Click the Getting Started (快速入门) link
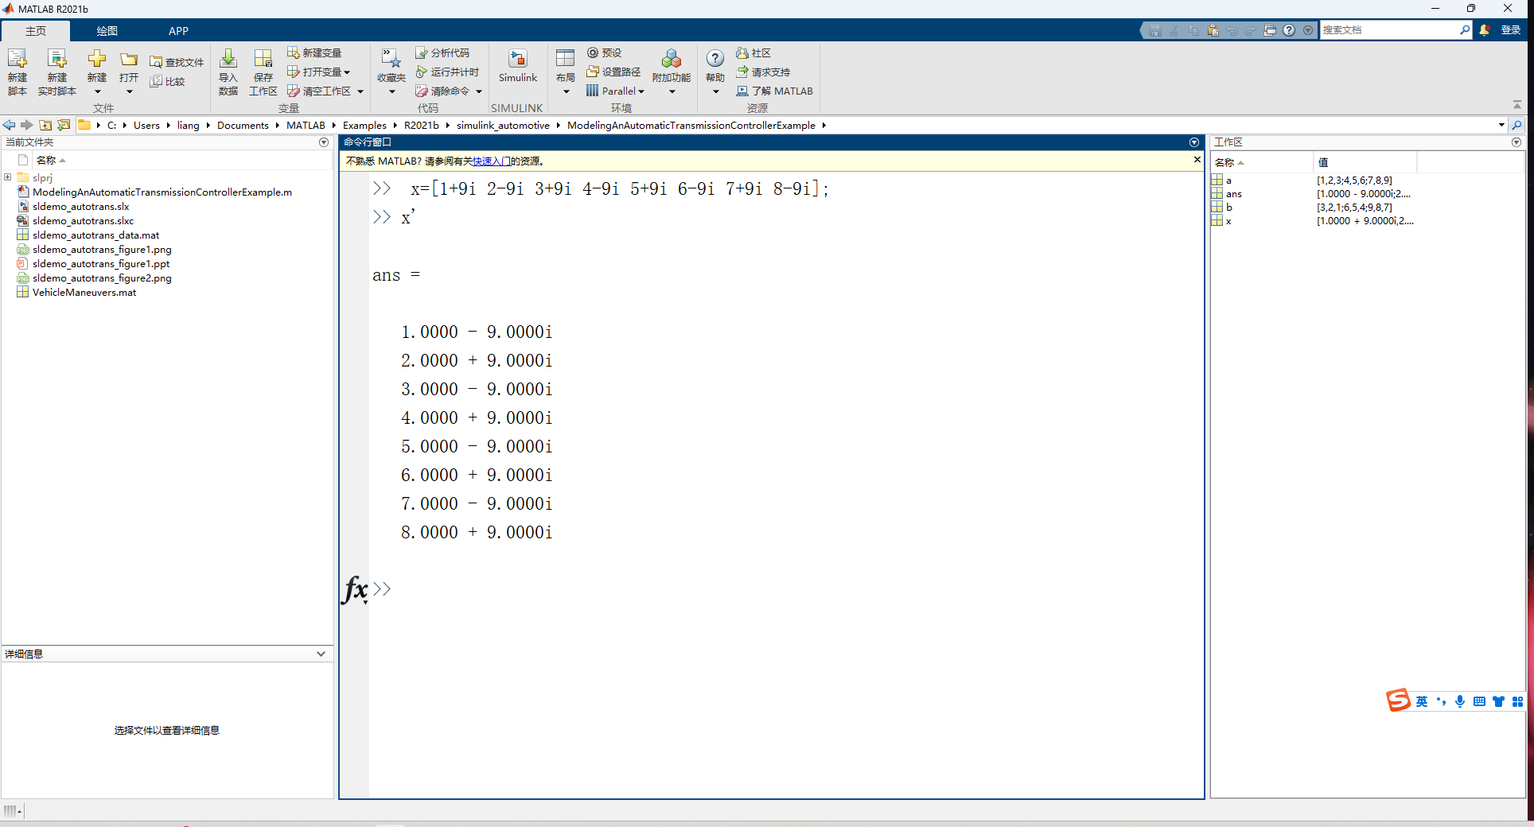 coord(491,161)
